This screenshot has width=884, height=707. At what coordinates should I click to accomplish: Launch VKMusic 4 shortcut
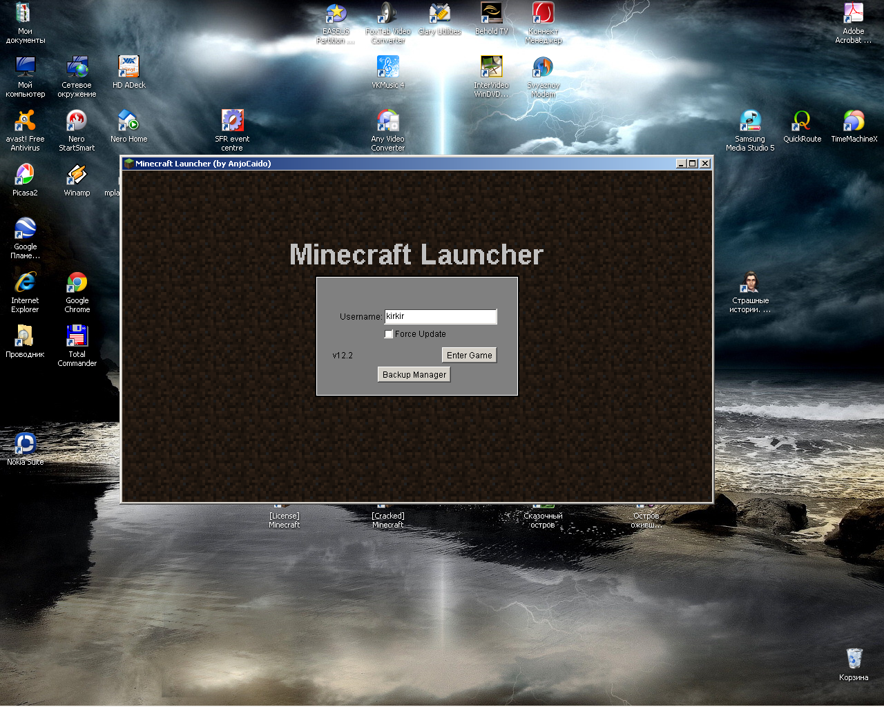pos(387,72)
